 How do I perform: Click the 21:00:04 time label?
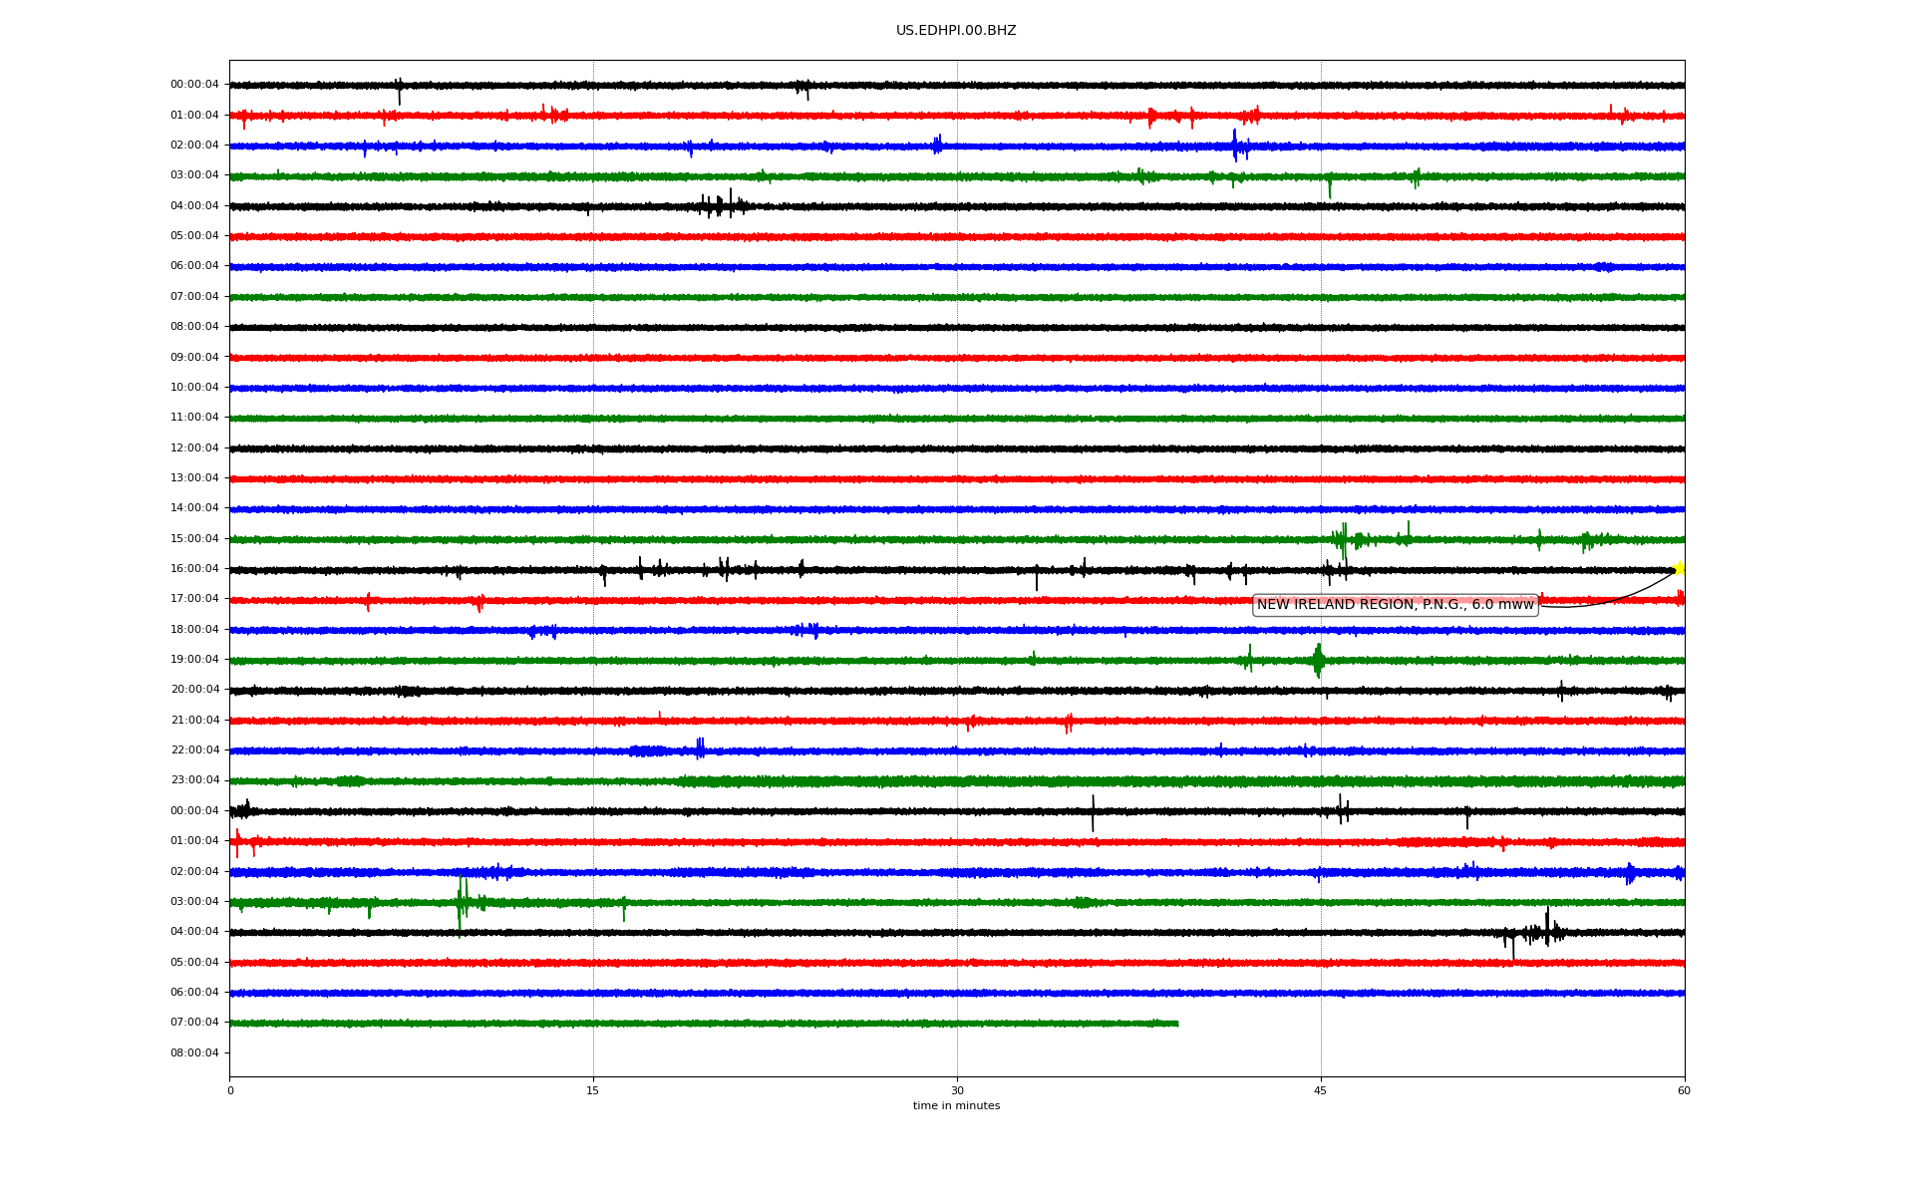[x=194, y=721]
